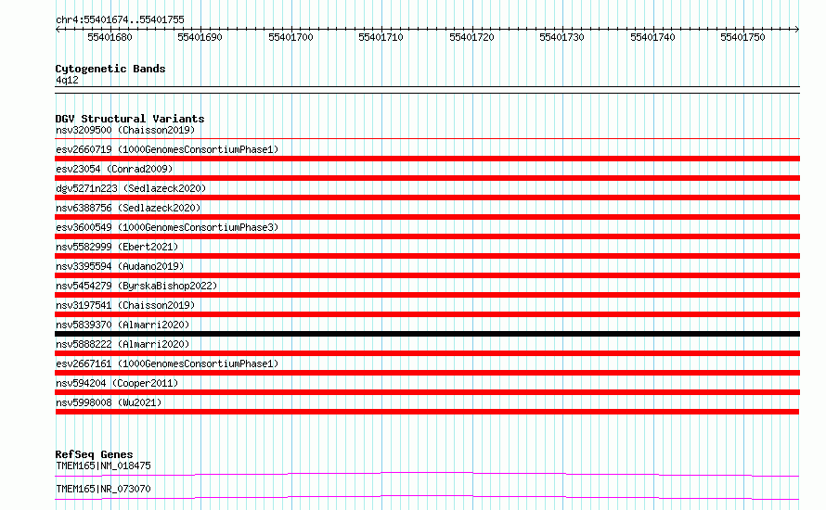The image size is (826, 510).
Task: Open nsv5454279 (ByrskaBishop2022) variant
Action: (x=136, y=286)
